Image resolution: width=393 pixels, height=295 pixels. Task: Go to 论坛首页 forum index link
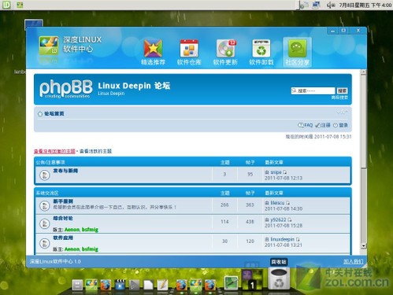(x=54, y=113)
